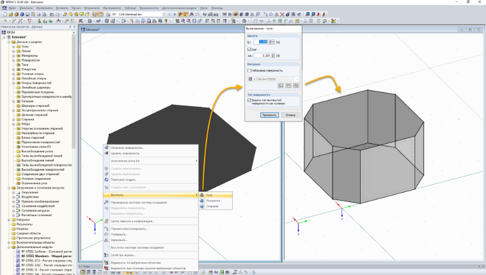
Task: Click the Δh step value field
Action: pyautogui.click(x=262, y=56)
